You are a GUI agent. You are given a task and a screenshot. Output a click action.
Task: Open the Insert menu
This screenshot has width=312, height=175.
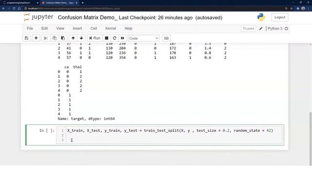click(77, 28)
